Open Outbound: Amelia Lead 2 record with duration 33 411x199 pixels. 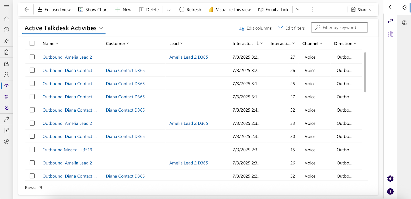(70, 123)
